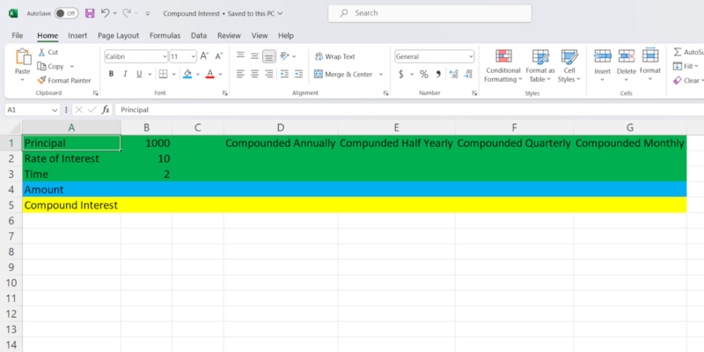Switch to the Page Layout tab
Viewport: 704px width, 352px height.
(119, 35)
